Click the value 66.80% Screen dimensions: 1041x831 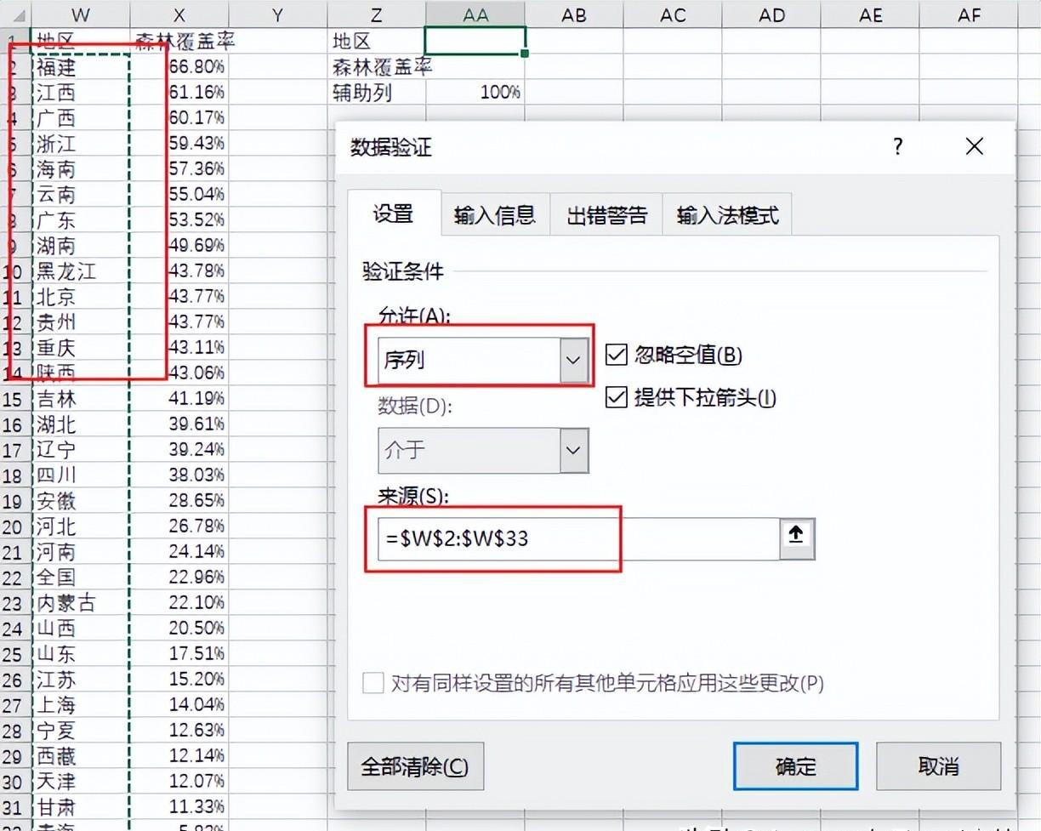[196, 66]
